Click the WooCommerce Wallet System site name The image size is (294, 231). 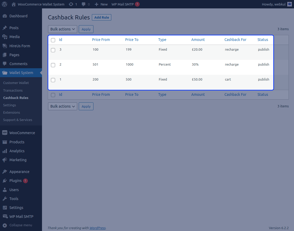(41, 4)
